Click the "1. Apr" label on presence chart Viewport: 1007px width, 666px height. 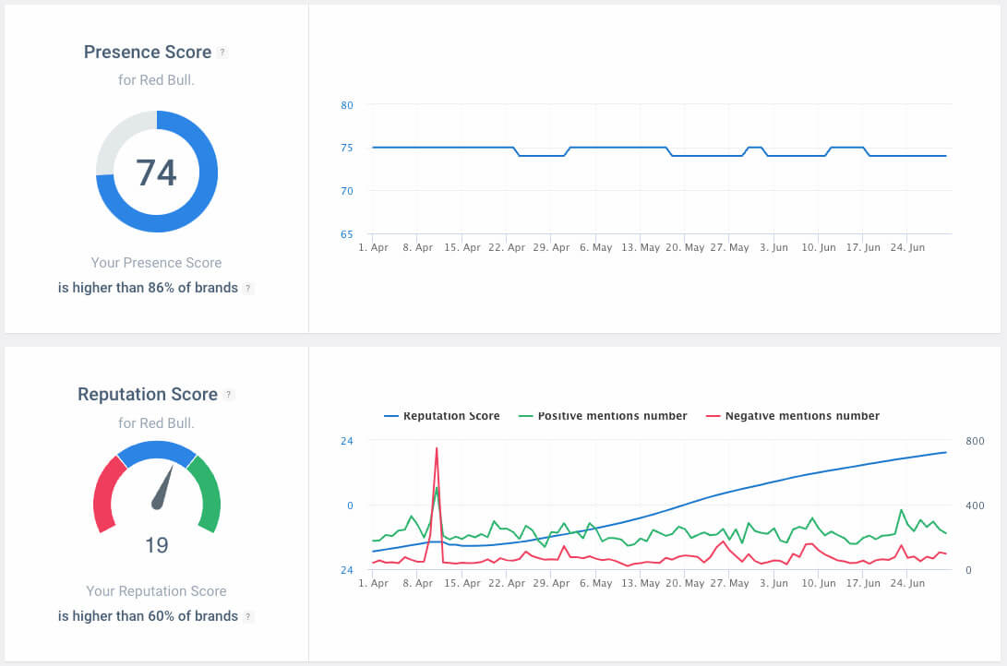pyautogui.click(x=373, y=247)
